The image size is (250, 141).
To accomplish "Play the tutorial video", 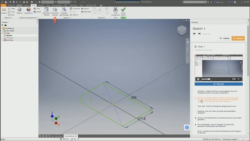I will (x=198, y=79).
